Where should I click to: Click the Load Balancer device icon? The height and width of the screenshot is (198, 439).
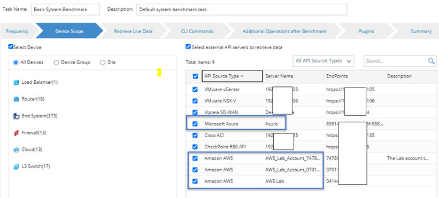tap(16, 82)
